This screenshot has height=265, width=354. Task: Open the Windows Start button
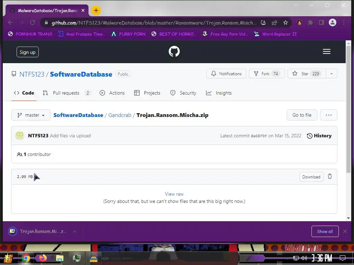[x=8, y=258]
